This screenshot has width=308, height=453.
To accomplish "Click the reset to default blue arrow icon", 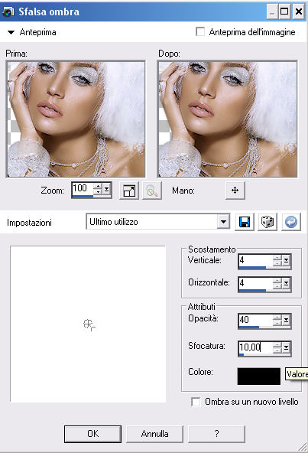I will [291, 222].
